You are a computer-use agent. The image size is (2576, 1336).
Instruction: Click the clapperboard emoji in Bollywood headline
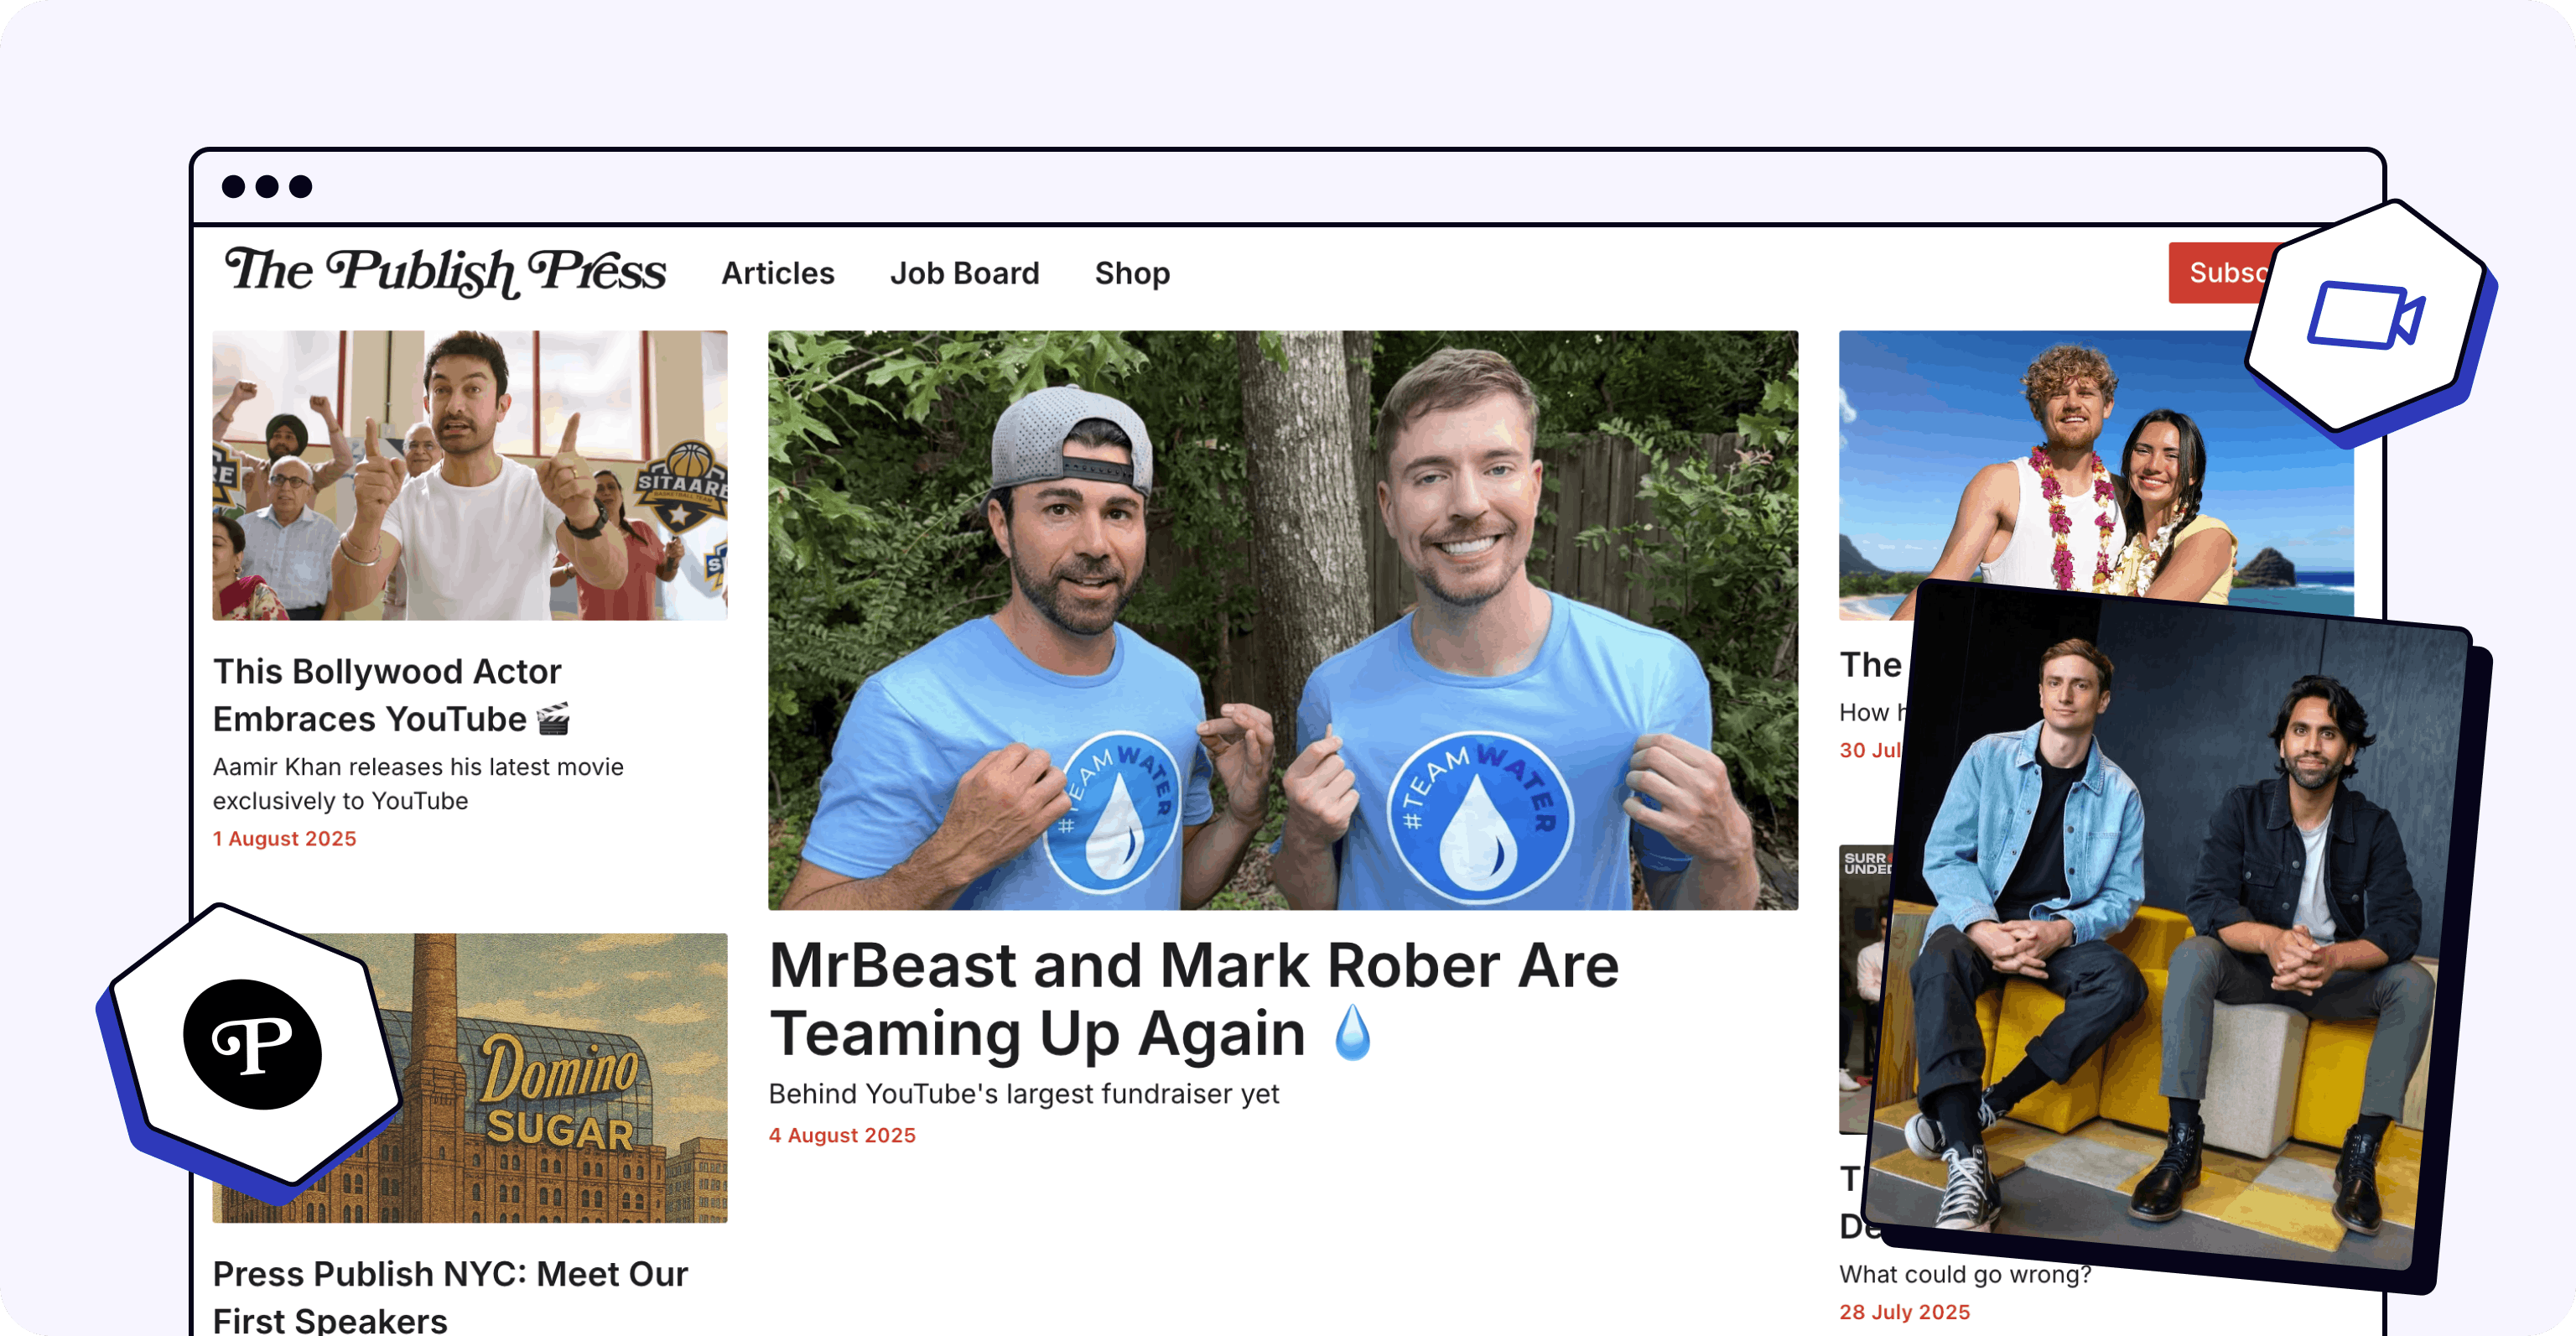[x=553, y=719]
